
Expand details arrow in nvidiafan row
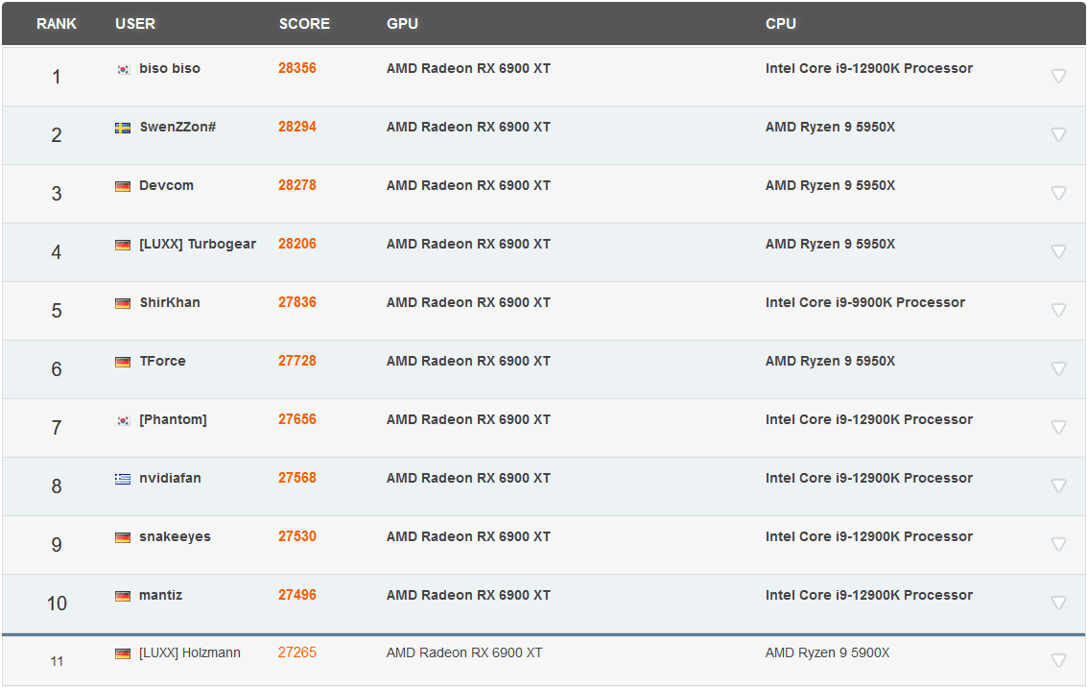tap(1058, 486)
